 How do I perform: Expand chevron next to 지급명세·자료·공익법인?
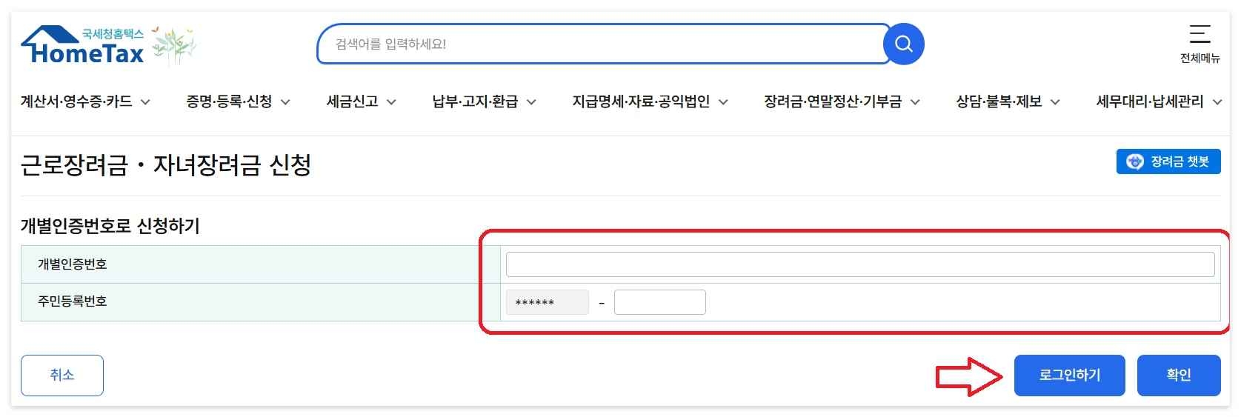tap(723, 102)
